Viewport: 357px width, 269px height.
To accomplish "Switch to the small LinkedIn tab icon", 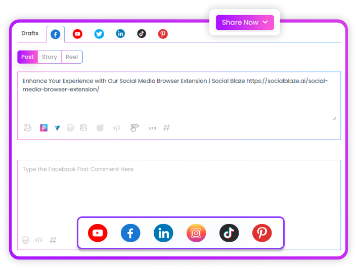I will click(120, 34).
